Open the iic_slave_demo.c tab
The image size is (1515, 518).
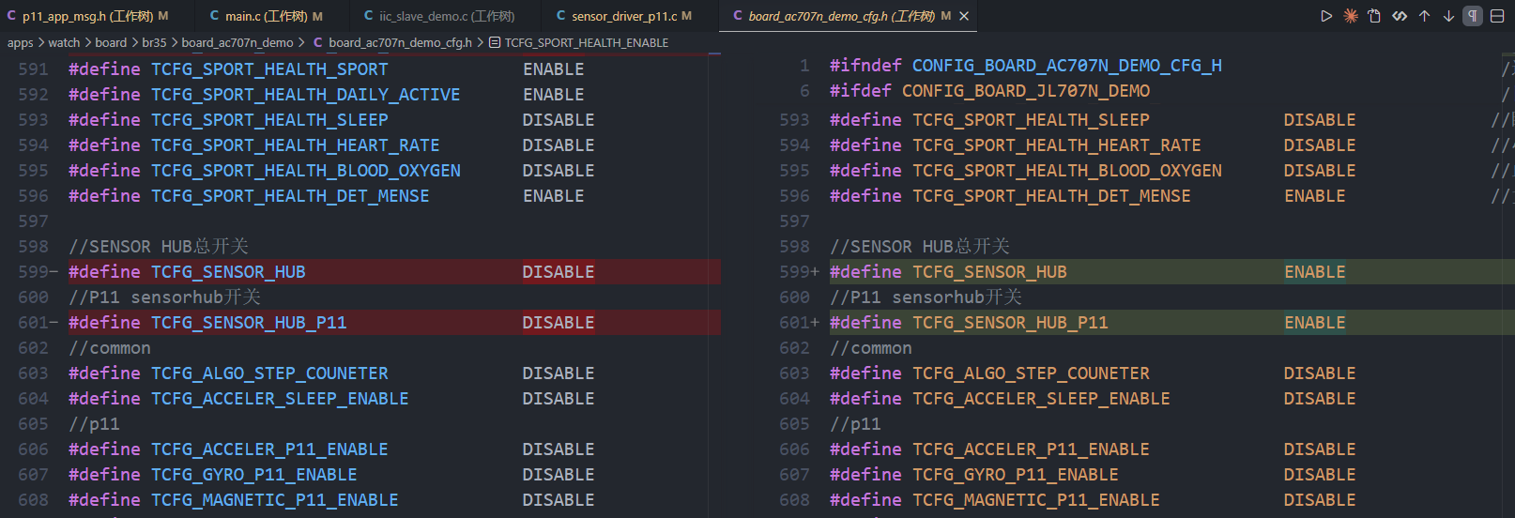pyautogui.click(x=446, y=16)
